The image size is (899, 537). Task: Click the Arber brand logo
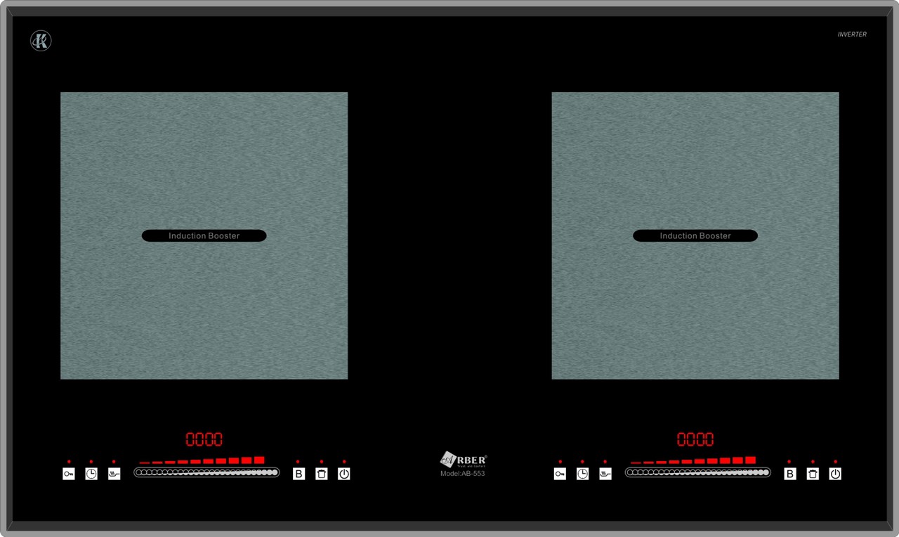click(463, 460)
